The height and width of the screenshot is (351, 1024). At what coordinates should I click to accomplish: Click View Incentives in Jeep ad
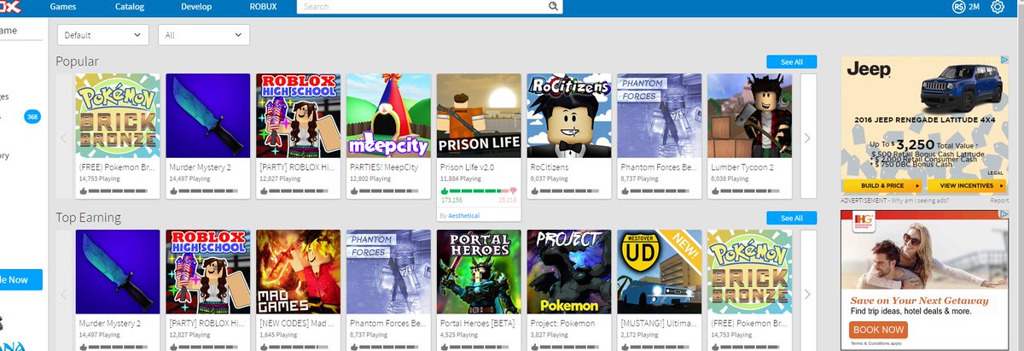(966, 184)
